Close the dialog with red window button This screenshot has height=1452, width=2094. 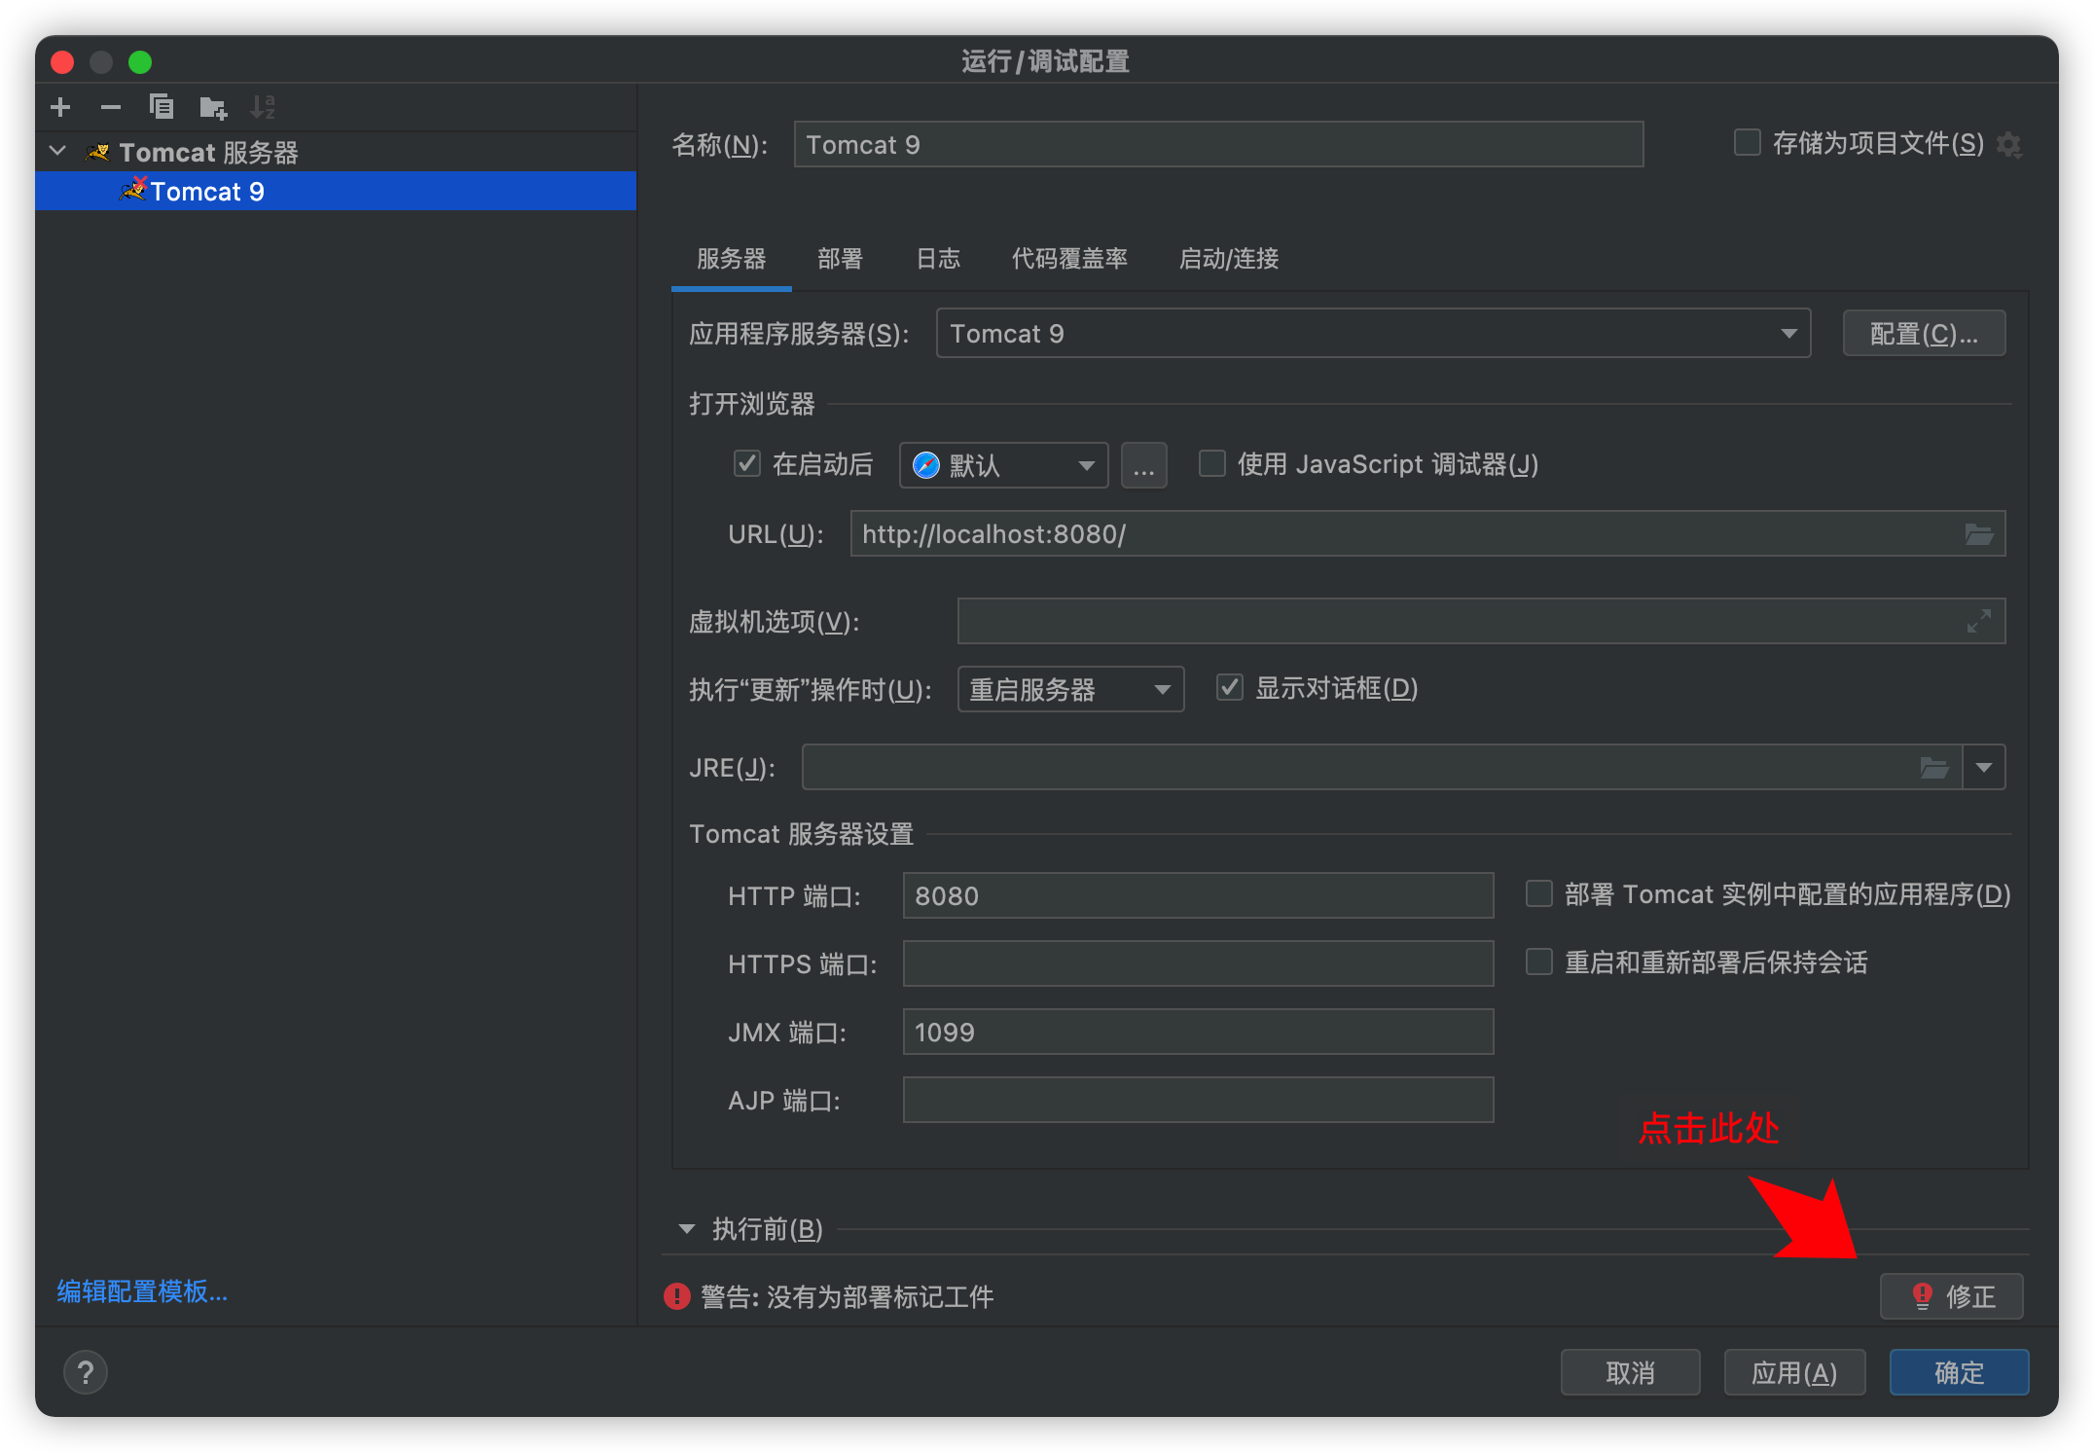pos(62,62)
